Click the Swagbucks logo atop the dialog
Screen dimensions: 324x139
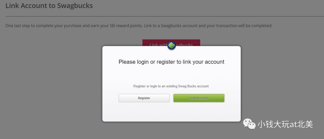[172, 46]
